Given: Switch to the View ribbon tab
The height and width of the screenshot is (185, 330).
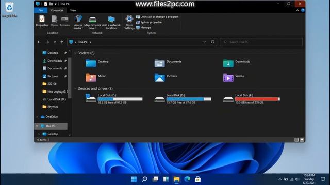Looking at the screenshot, I should 73,10.
